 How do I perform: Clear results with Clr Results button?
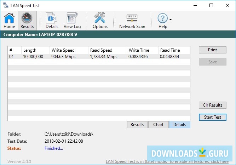point(213,105)
